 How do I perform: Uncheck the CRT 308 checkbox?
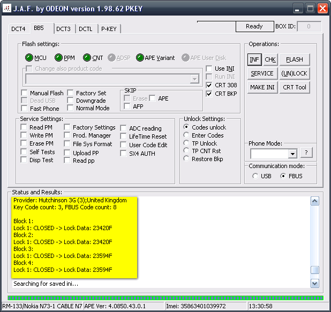(209, 85)
